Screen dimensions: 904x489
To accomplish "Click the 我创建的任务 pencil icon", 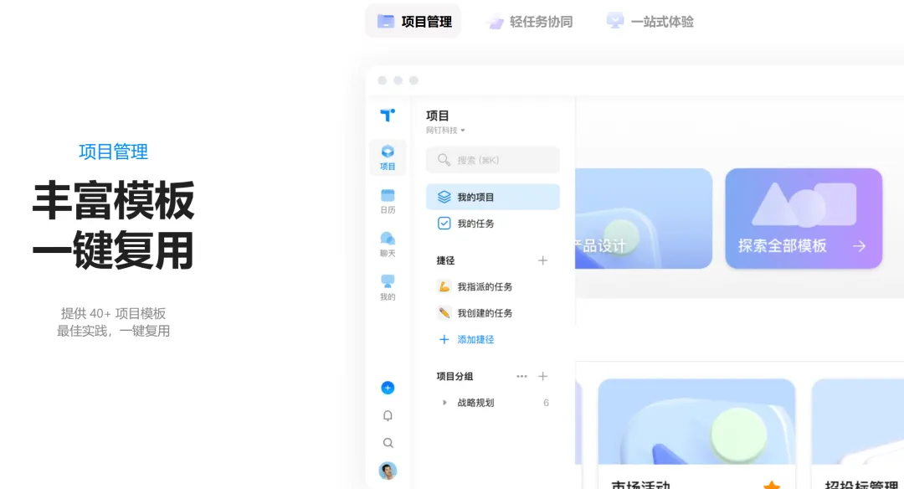I will tap(444, 313).
